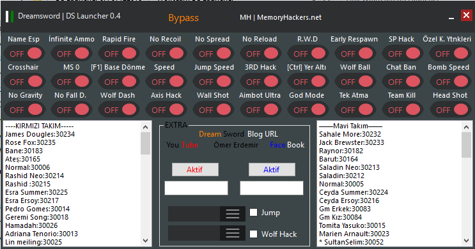Click the input field under red Aktif

click(196, 188)
